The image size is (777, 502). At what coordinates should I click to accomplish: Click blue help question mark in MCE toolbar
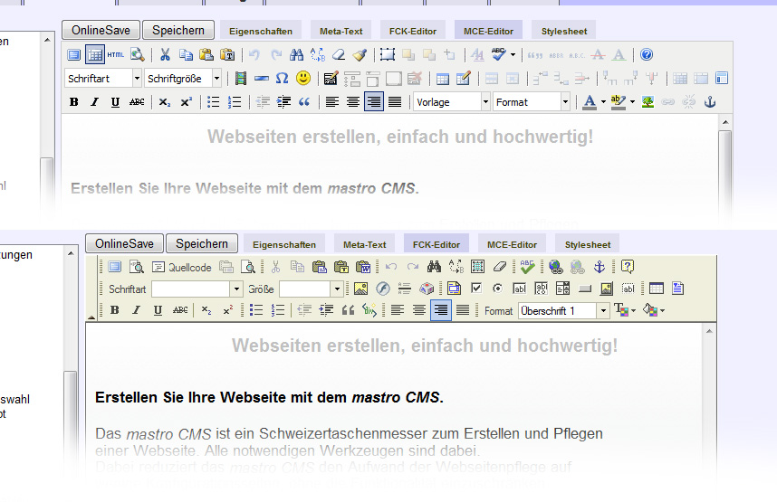click(x=647, y=54)
